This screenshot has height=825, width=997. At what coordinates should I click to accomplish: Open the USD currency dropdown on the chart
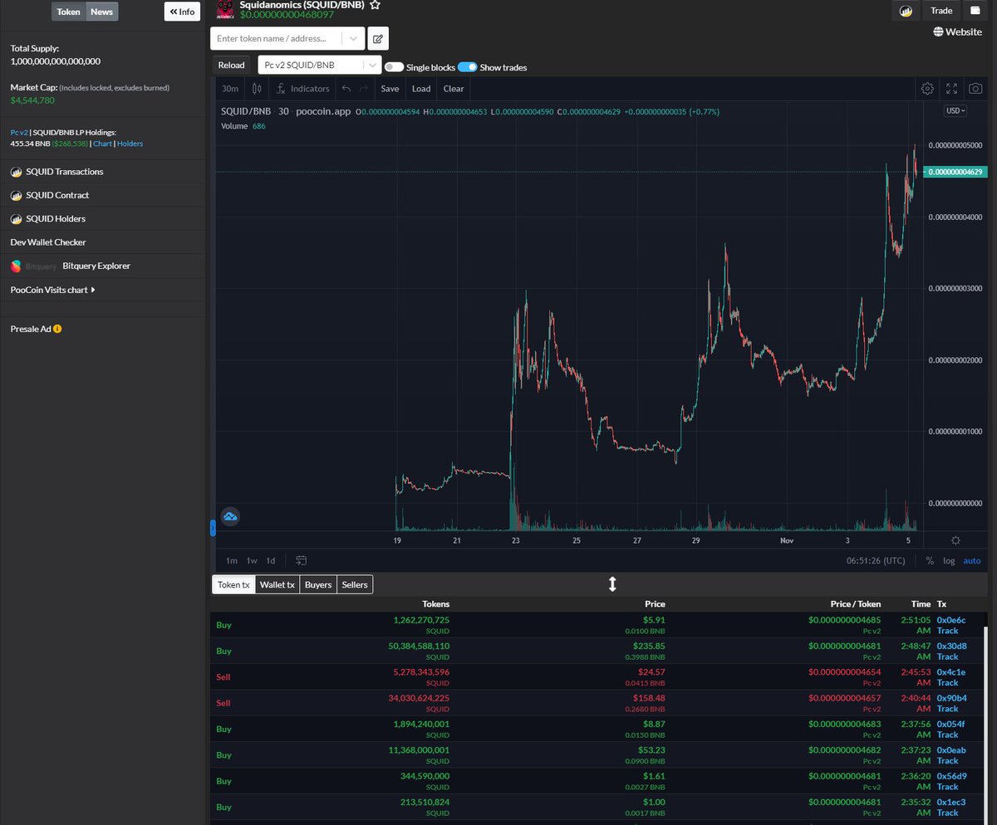coord(955,110)
